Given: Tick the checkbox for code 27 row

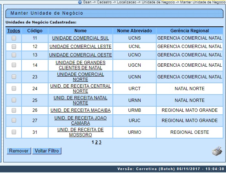Looking at the screenshot, I should click(14, 120).
